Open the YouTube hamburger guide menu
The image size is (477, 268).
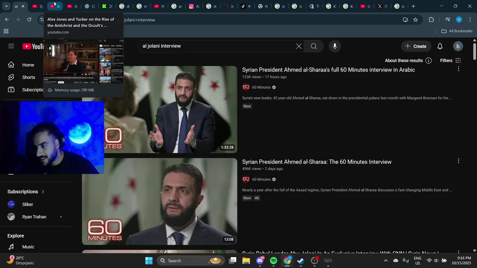pos(11,46)
